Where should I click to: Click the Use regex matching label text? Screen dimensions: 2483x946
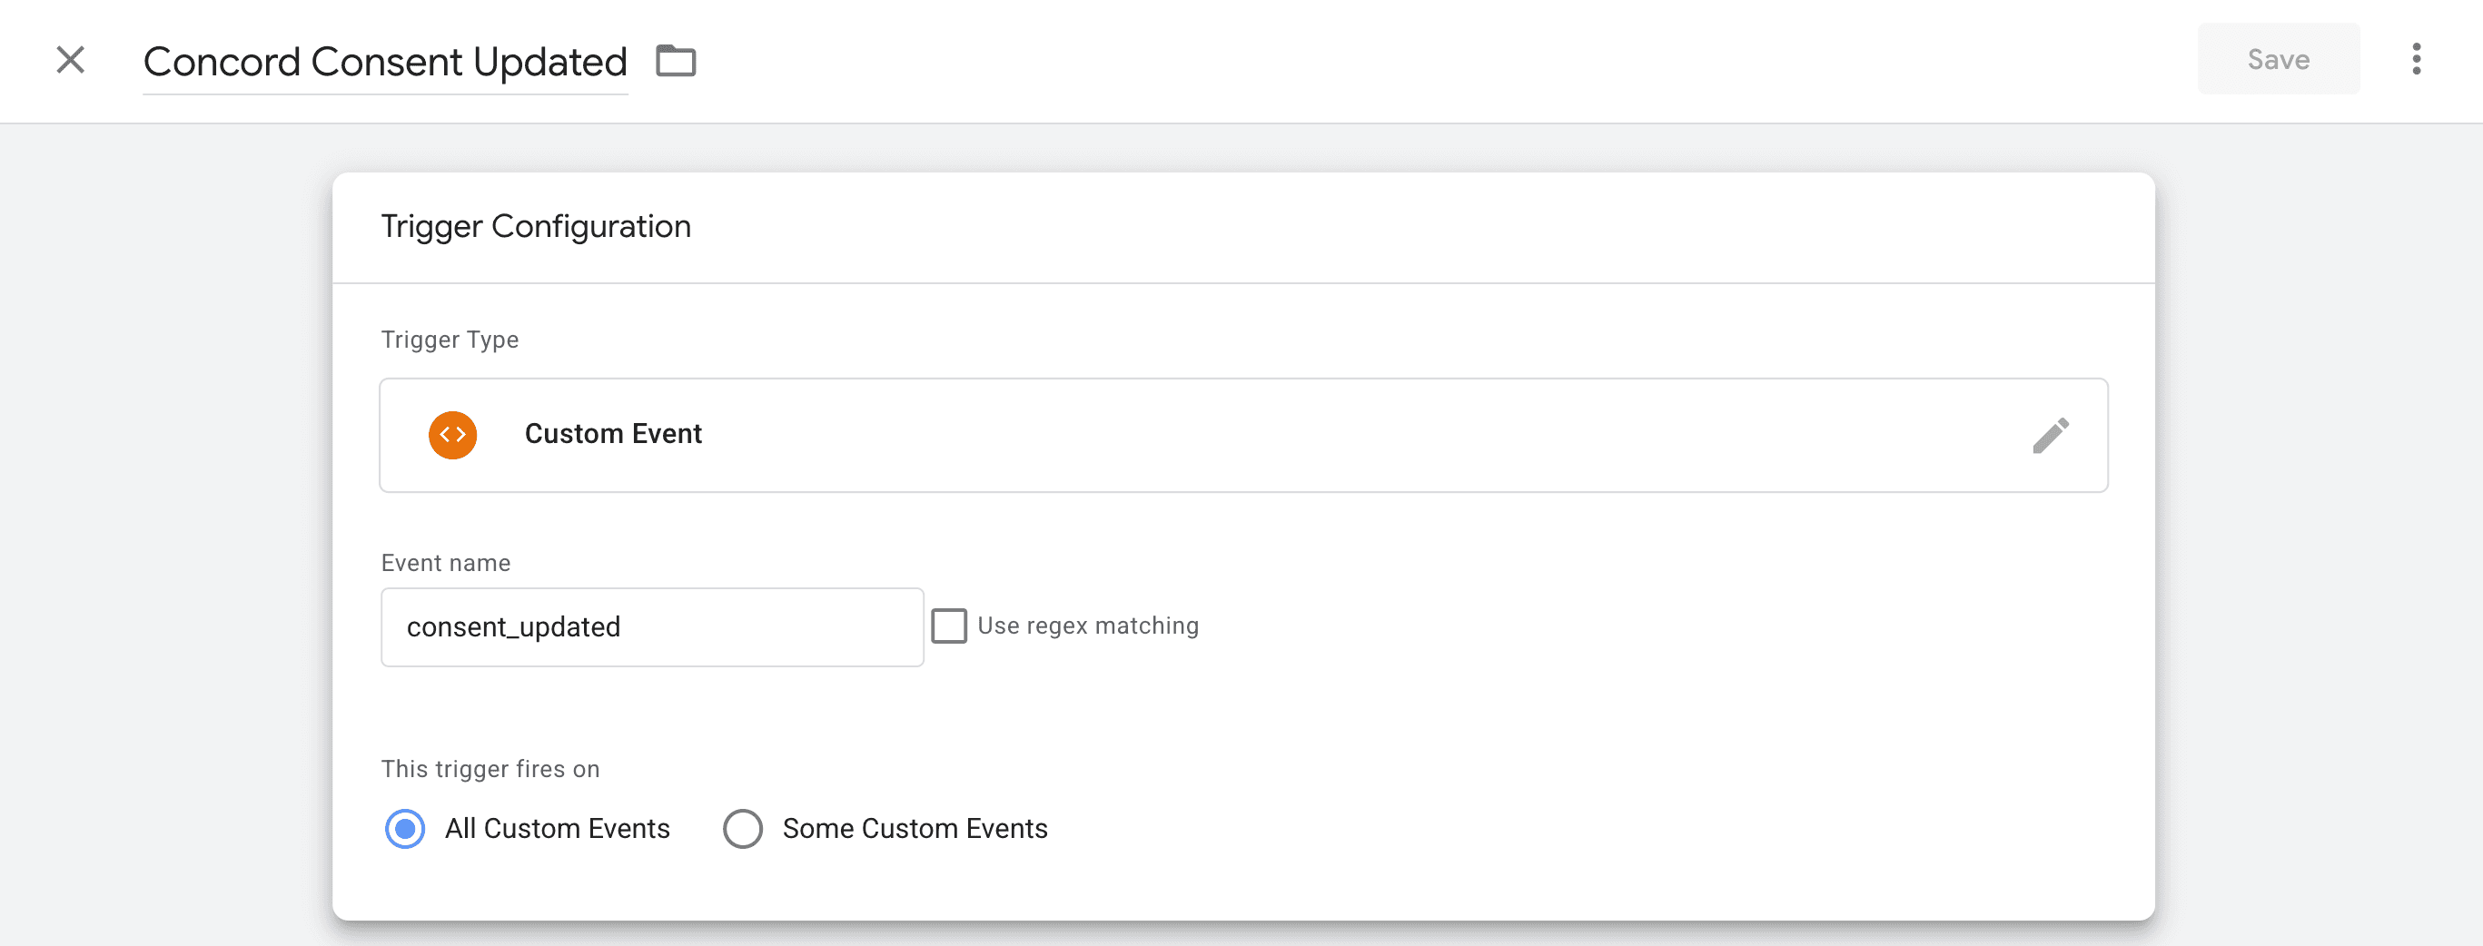tap(1087, 626)
